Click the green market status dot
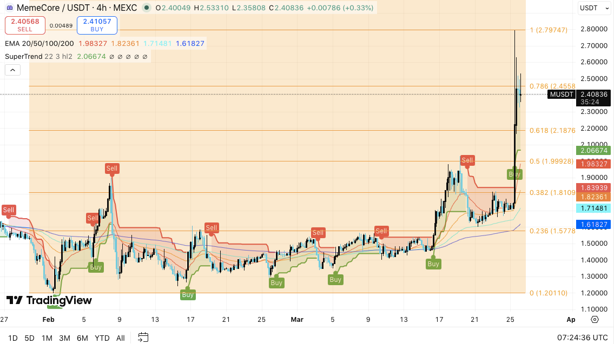Image resolution: width=614 pixels, height=344 pixels. click(x=147, y=8)
